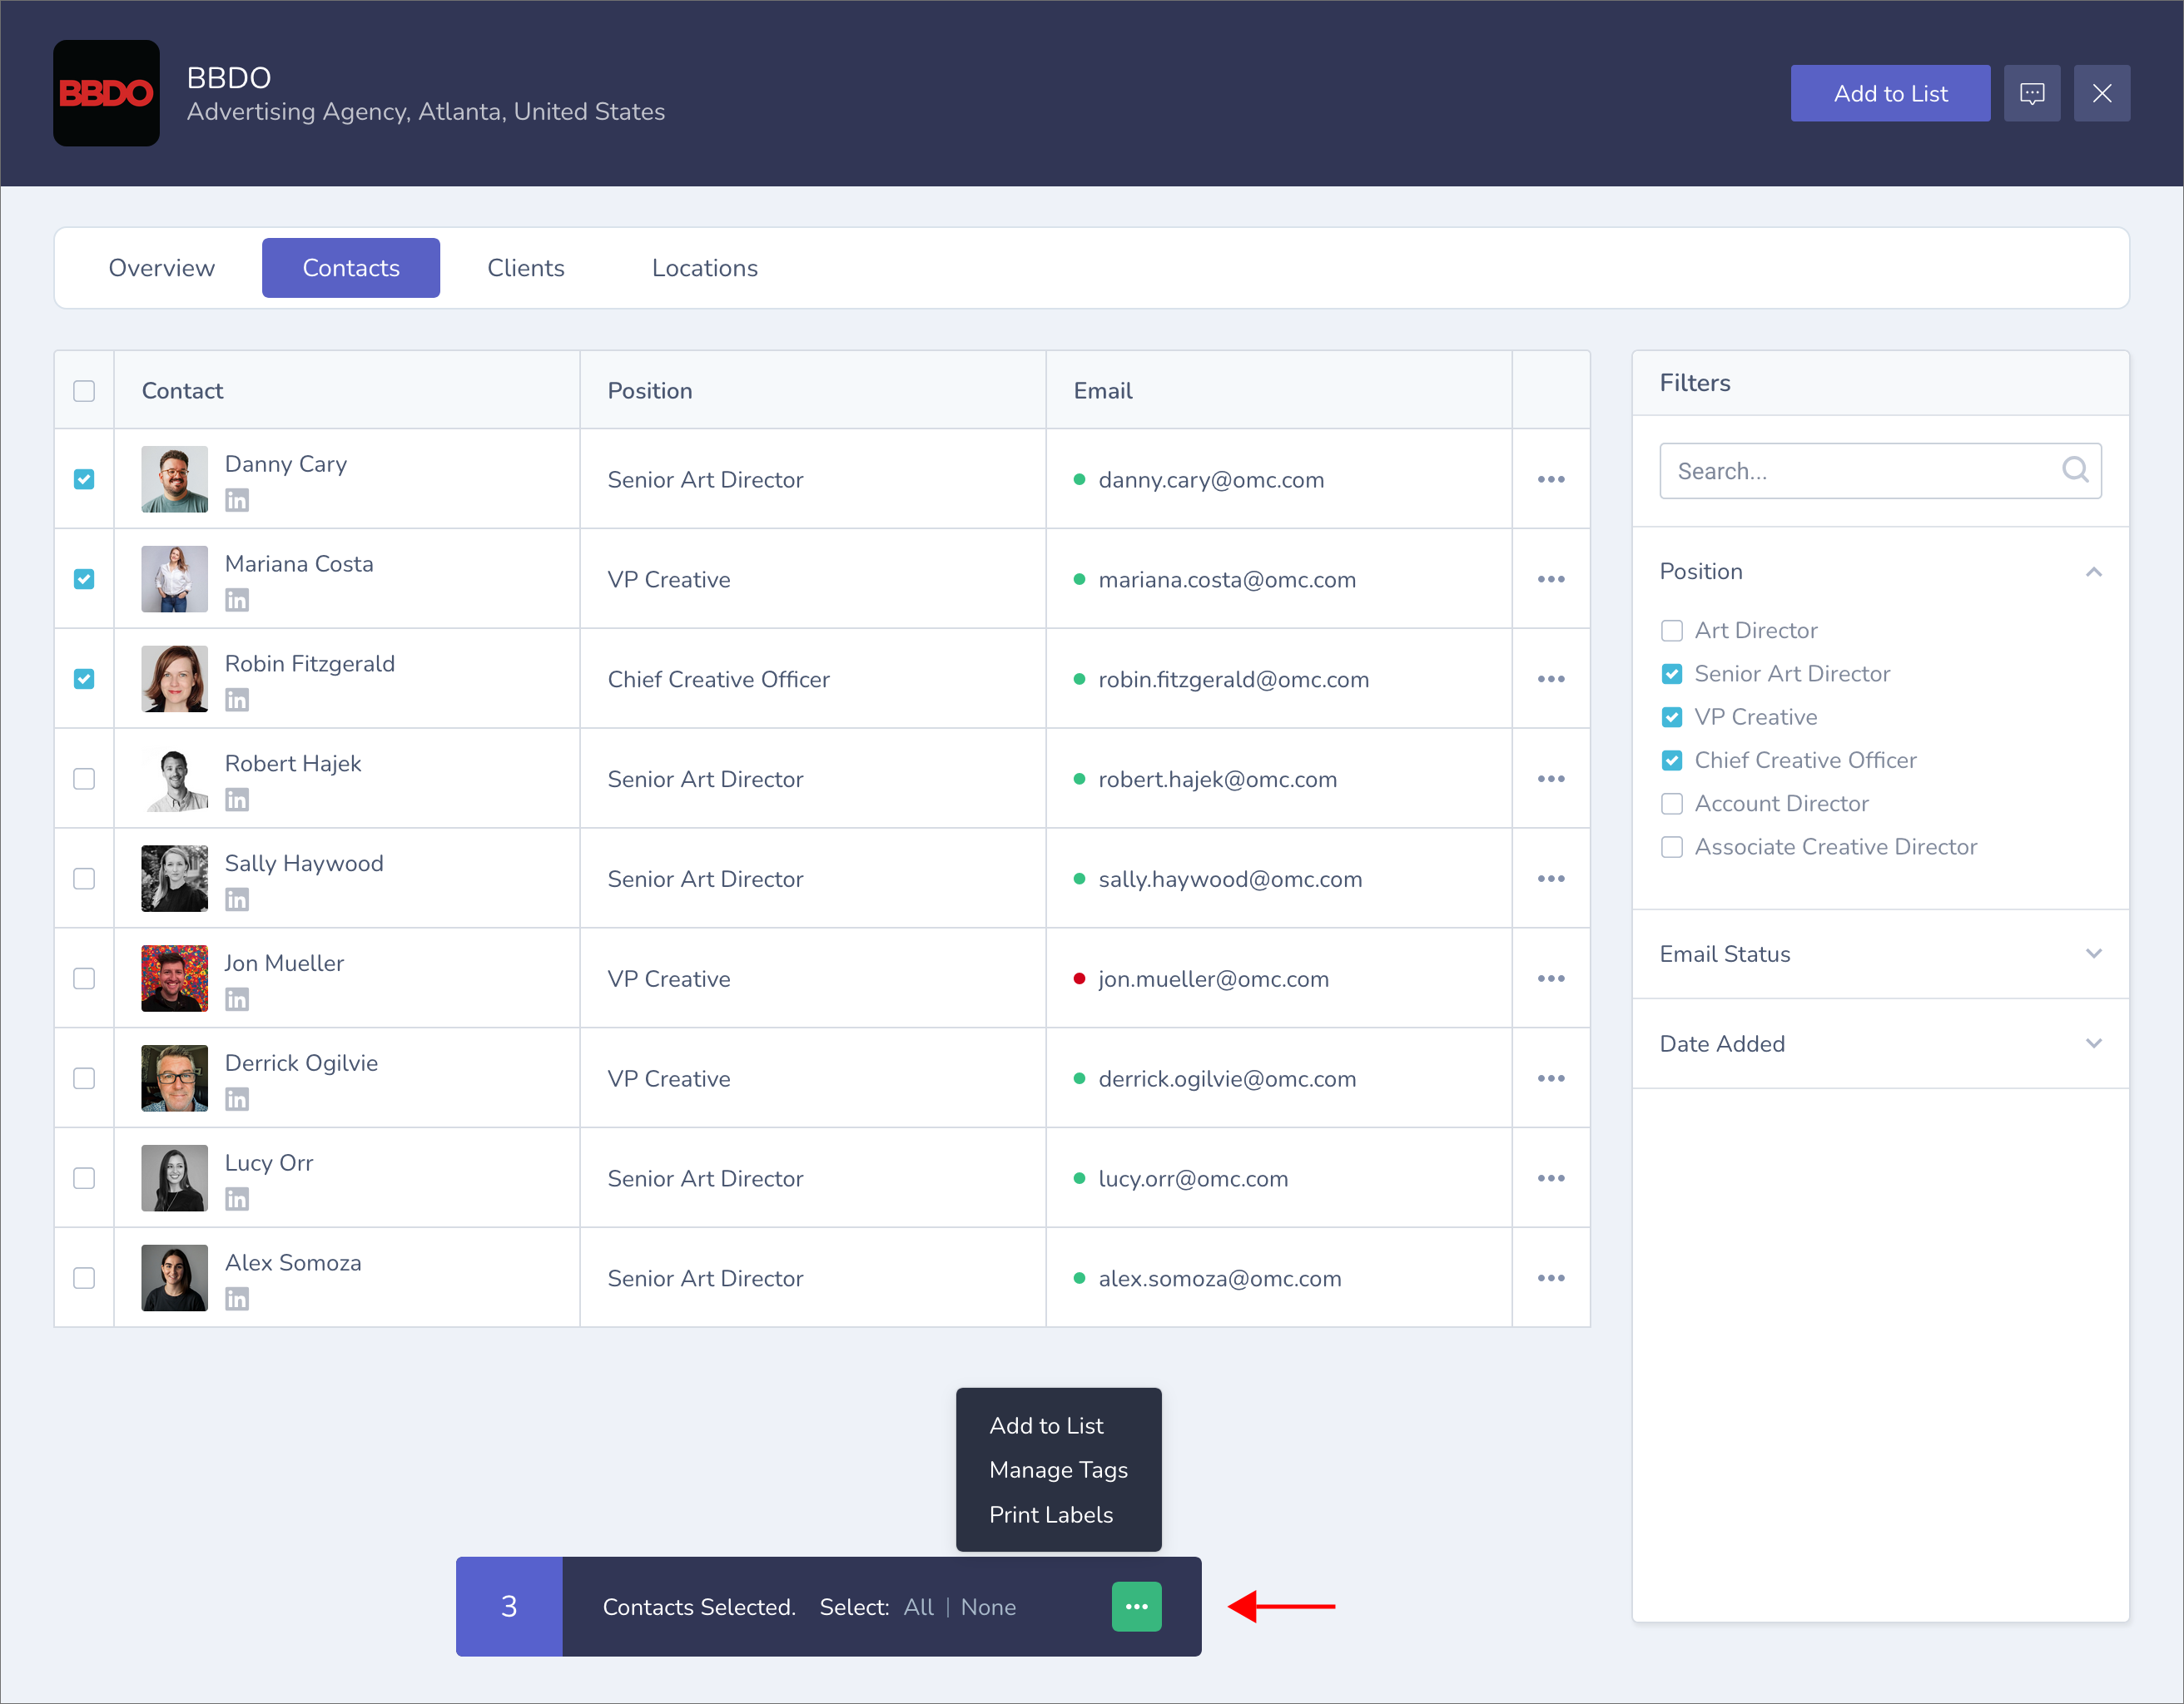Screen dimensions: 2184x1704
Task: Open Robin Fitzgerald's LinkedIn icon
Action: (x=237, y=700)
